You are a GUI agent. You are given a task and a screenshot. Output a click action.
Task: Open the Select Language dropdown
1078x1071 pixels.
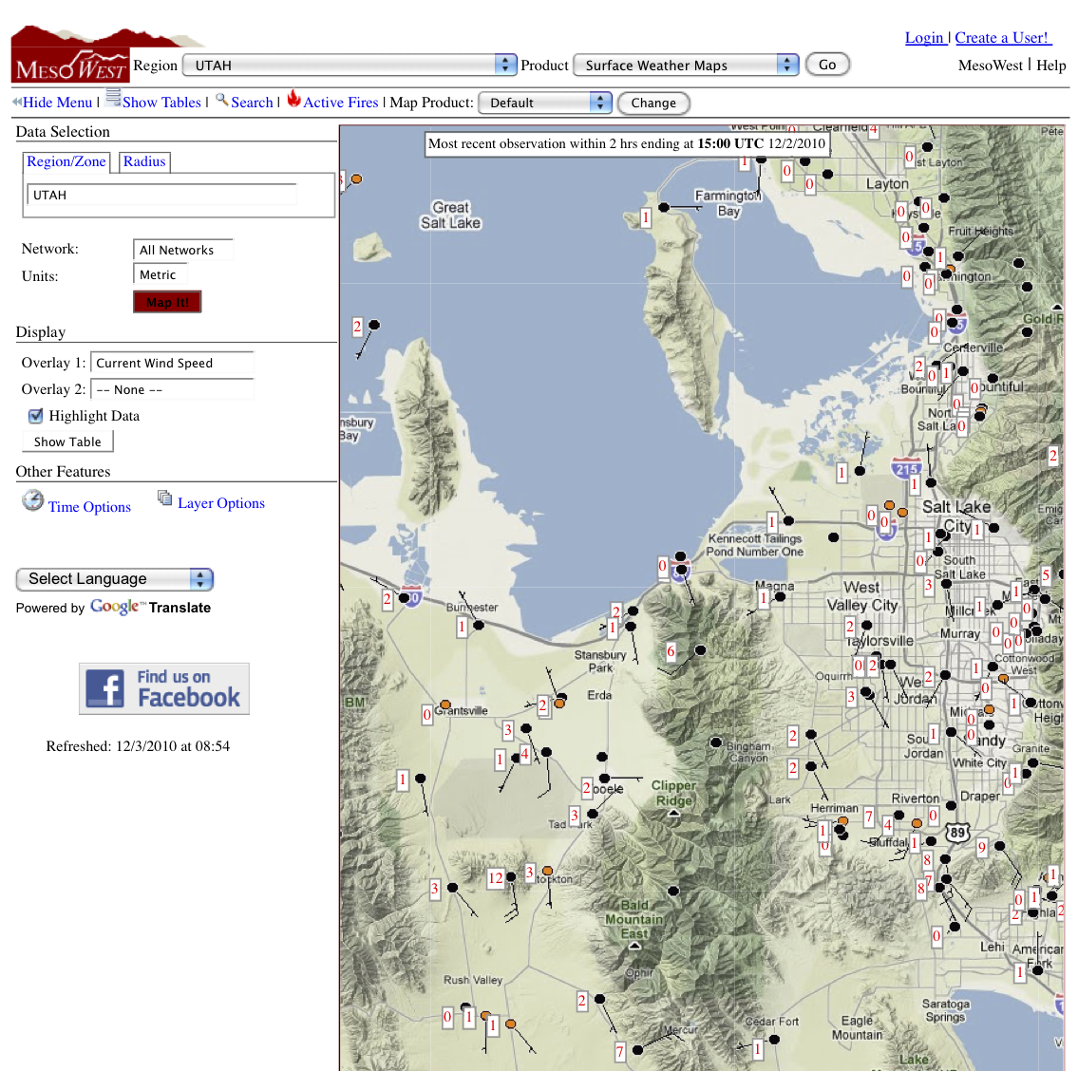tap(115, 579)
